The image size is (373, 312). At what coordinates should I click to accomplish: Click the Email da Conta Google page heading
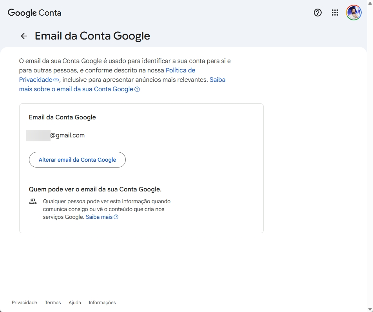click(92, 36)
